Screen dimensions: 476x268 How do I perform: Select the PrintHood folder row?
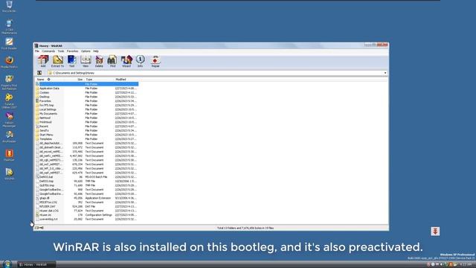[87, 122]
